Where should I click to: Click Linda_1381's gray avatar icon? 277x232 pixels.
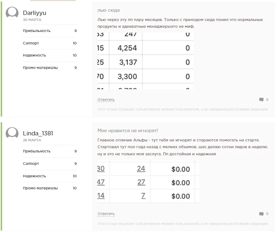[12, 134]
